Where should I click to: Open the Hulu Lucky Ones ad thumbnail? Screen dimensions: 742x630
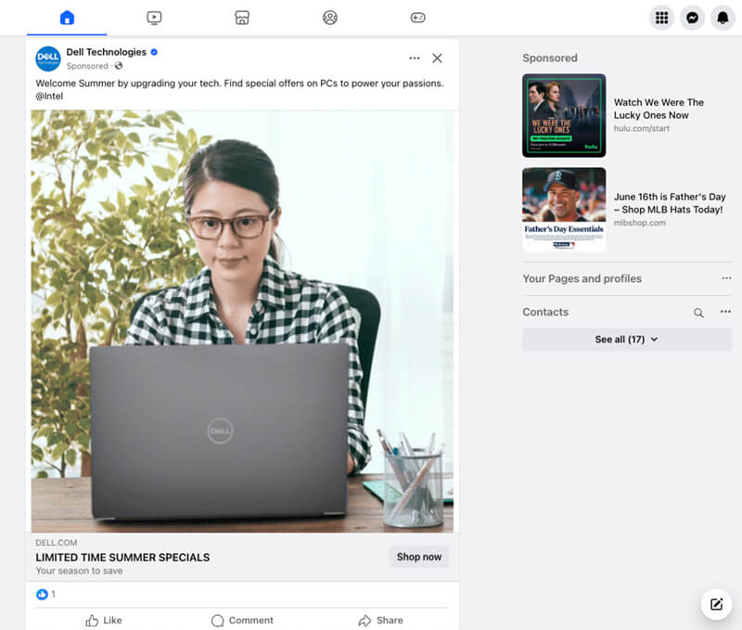564,115
